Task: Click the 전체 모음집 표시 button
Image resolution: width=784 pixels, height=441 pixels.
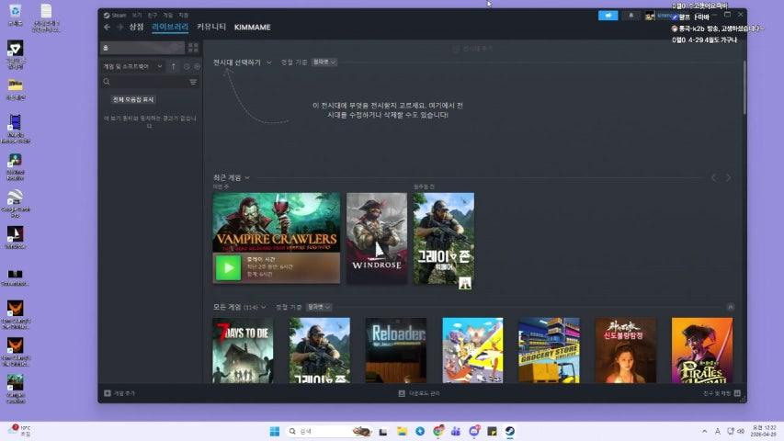Action: 133,99
